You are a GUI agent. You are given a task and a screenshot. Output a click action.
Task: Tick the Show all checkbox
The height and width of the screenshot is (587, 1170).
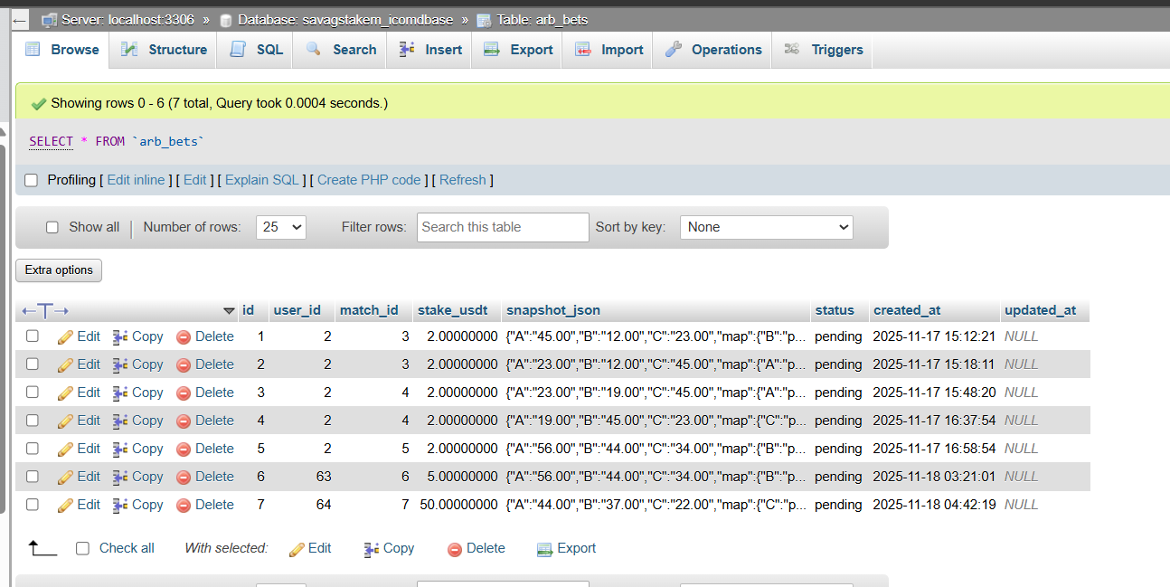[52, 227]
